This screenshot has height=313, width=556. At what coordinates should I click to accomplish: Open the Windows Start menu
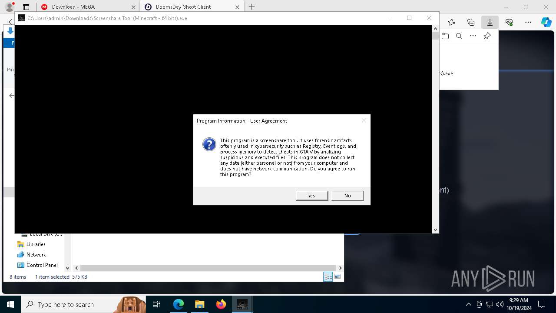[x=10, y=304]
